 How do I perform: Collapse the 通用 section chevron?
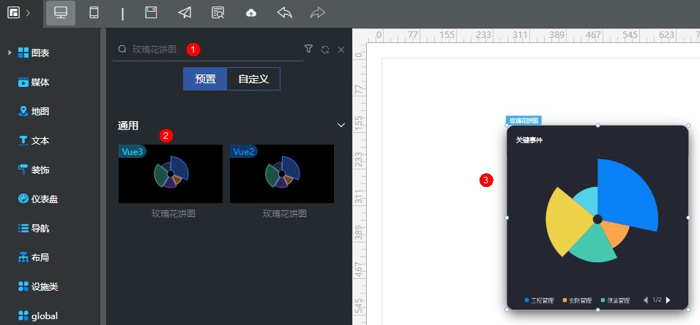click(x=341, y=125)
